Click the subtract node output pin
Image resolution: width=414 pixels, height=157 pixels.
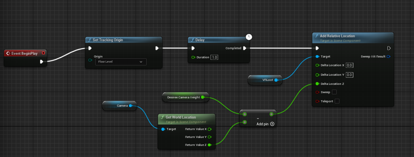[x=271, y=114]
